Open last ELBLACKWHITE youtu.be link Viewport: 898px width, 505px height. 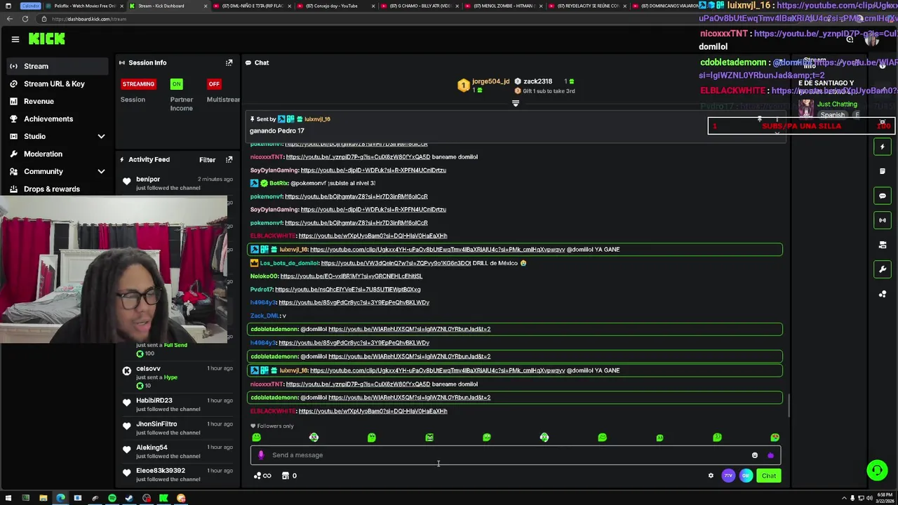tap(373, 411)
